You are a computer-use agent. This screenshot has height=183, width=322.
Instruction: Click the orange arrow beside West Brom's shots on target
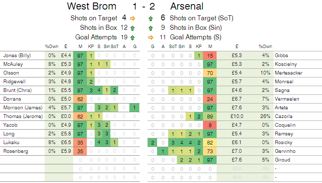133,18
